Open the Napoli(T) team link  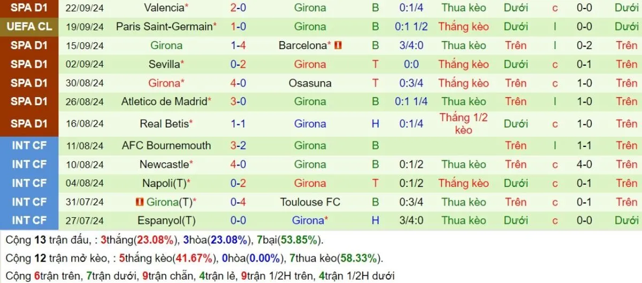click(164, 183)
